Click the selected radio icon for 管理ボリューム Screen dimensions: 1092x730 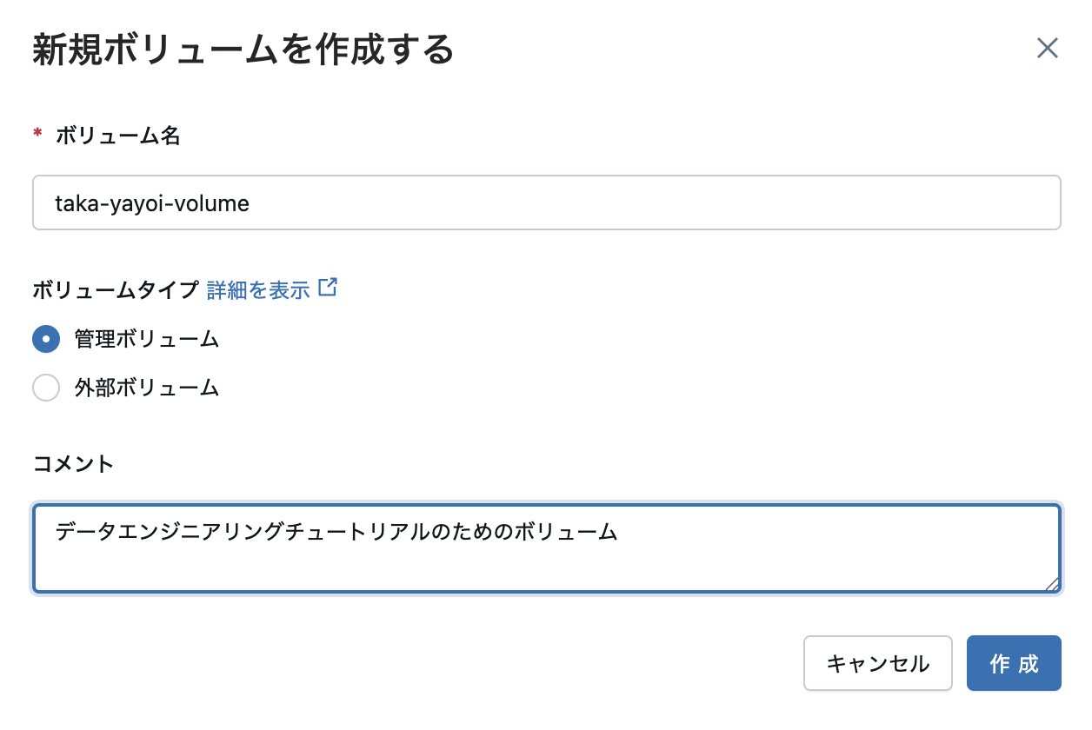click(x=46, y=339)
